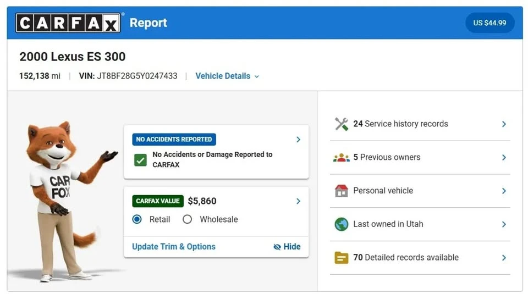Click No Accidents or Damage Reported text
Screen dimensions: 528x294
[212, 159]
